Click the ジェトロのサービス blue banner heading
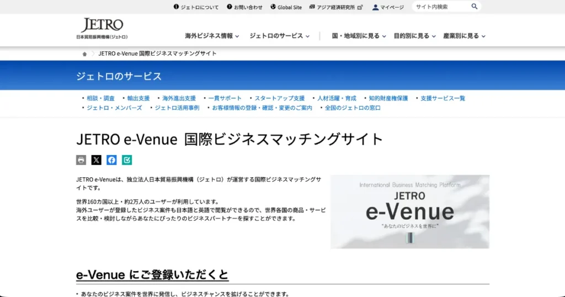 tap(119, 76)
